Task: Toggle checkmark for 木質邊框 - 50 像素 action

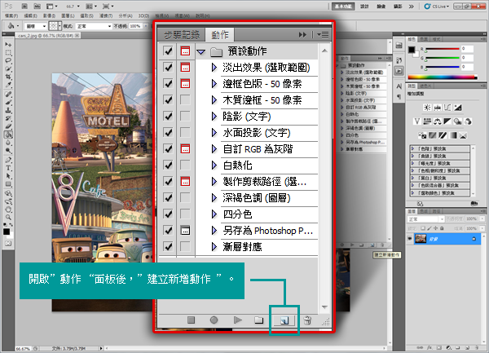Action: click(168, 99)
